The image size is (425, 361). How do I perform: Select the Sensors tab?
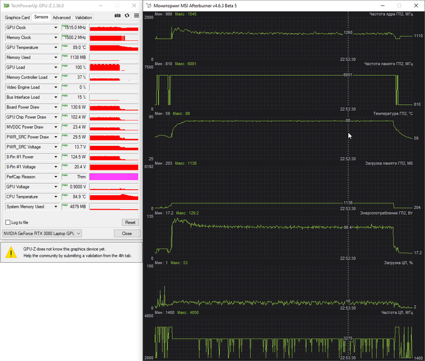point(41,17)
